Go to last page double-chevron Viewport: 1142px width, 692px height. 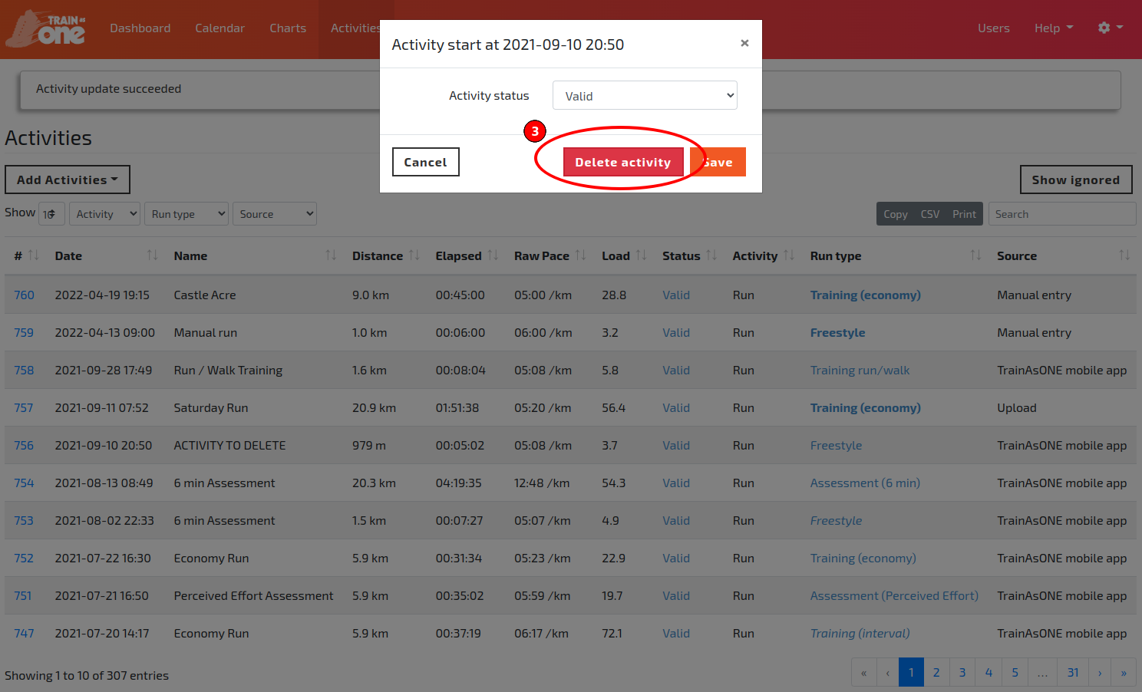click(1124, 673)
